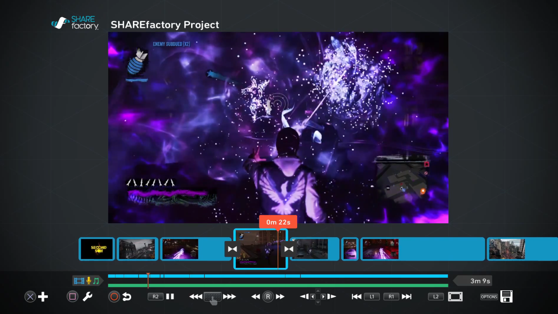
Task: Open the wrench edit tools icon
Action: pyautogui.click(x=87, y=297)
